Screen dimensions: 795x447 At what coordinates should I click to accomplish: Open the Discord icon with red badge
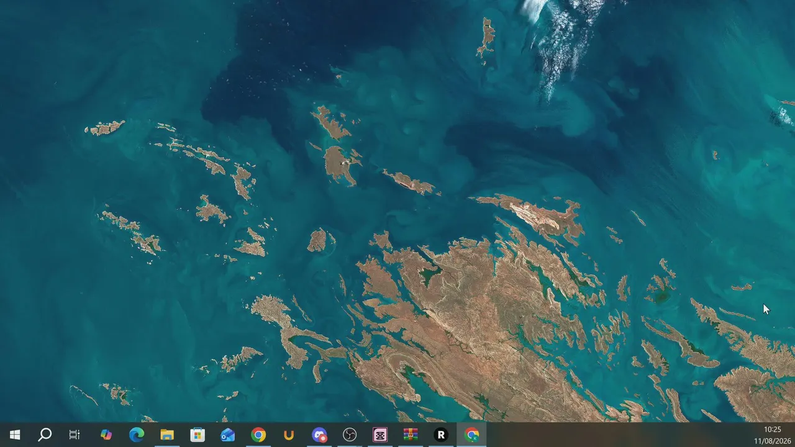click(x=319, y=435)
